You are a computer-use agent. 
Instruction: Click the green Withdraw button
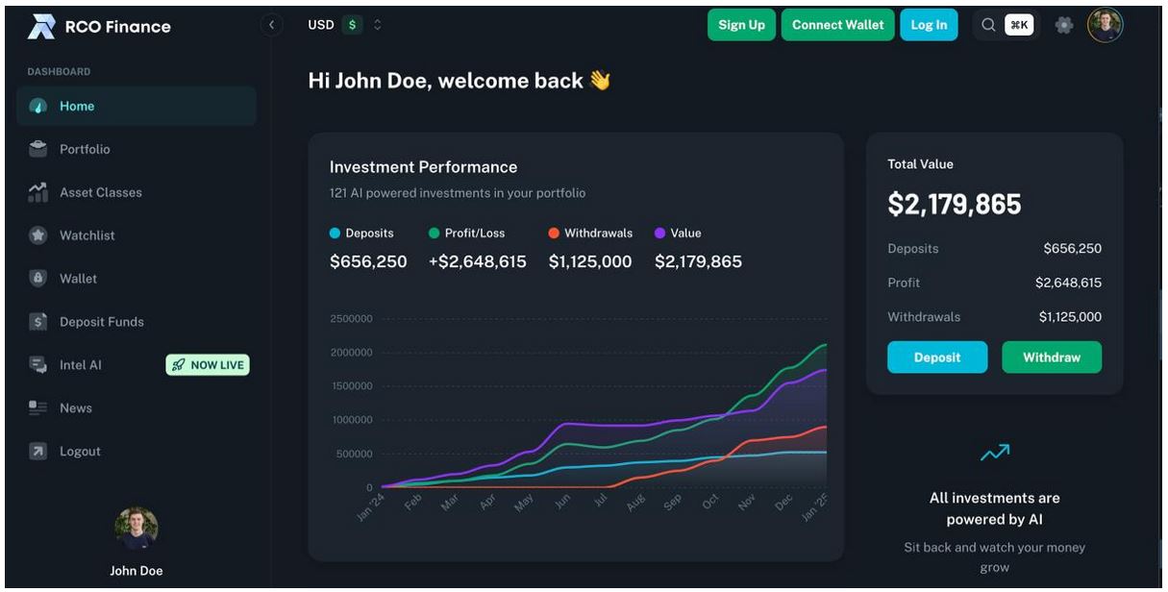coord(1052,358)
